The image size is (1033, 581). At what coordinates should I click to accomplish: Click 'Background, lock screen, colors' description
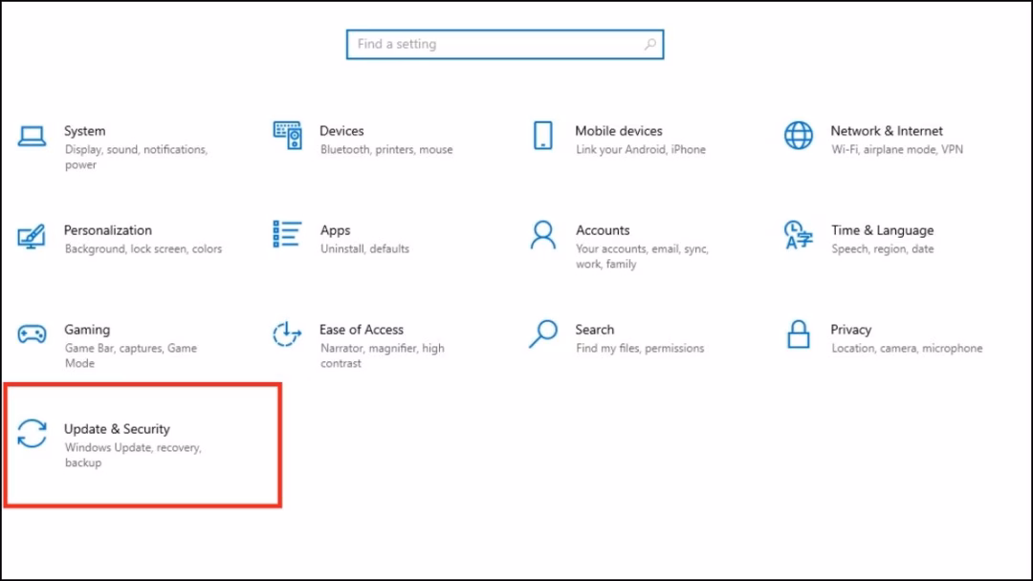pos(143,249)
